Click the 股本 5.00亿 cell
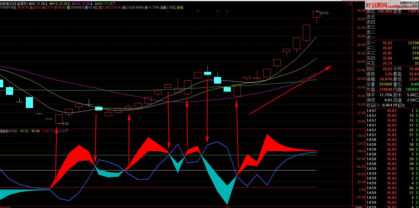This screenshot has height=208, width=419. pos(406,95)
